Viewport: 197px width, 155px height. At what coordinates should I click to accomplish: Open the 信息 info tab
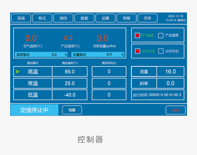pyautogui.click(x=148, y=18)
